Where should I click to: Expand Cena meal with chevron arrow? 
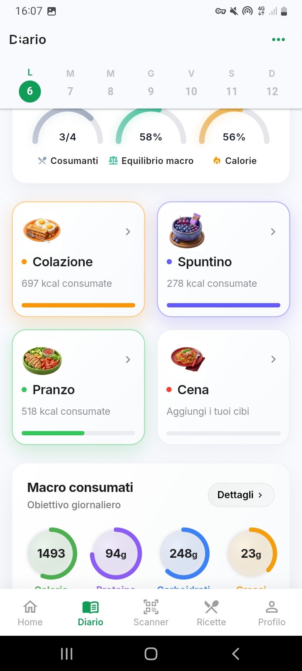point(273,359)
